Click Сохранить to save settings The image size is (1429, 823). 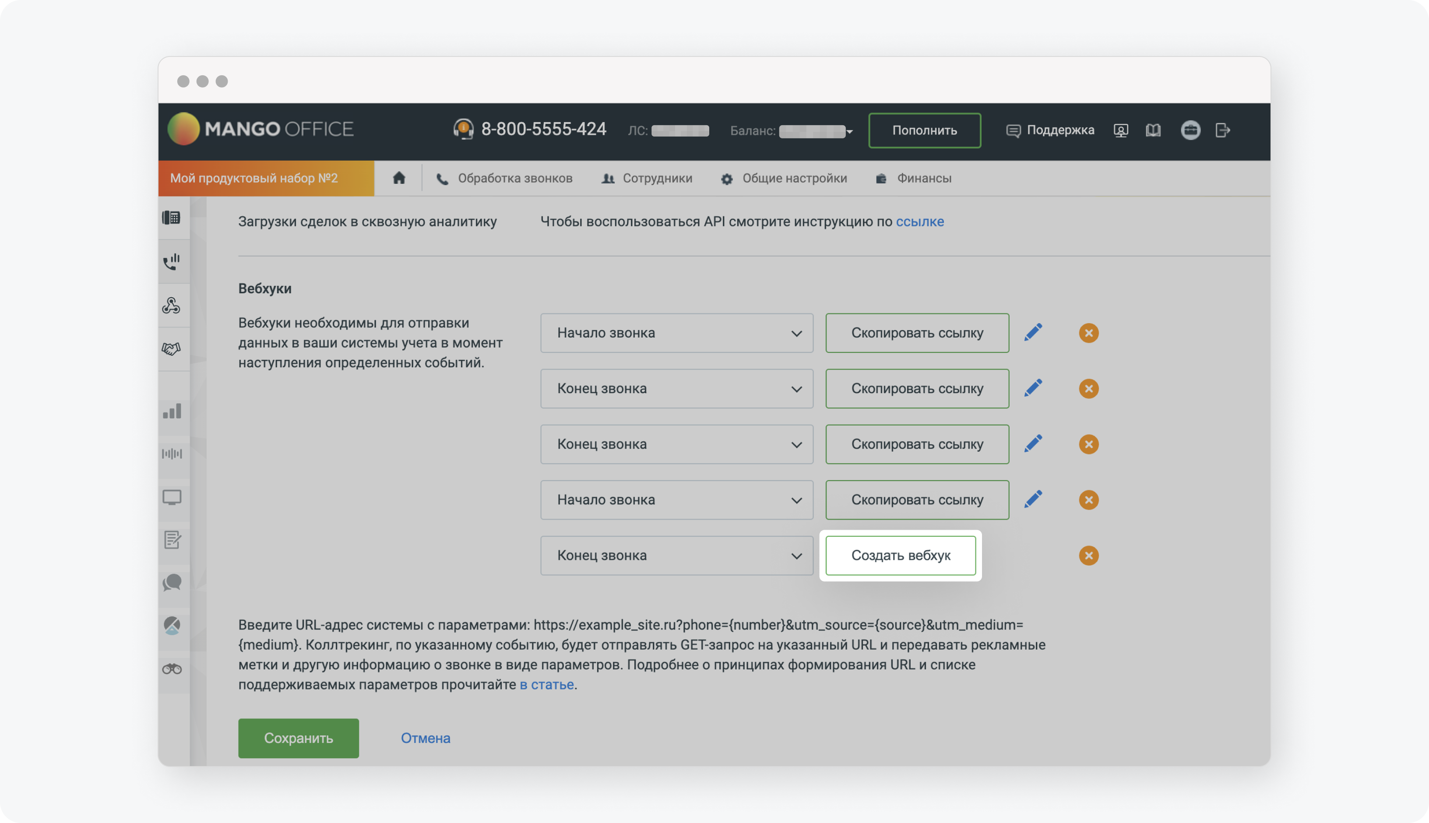point(299,738)
